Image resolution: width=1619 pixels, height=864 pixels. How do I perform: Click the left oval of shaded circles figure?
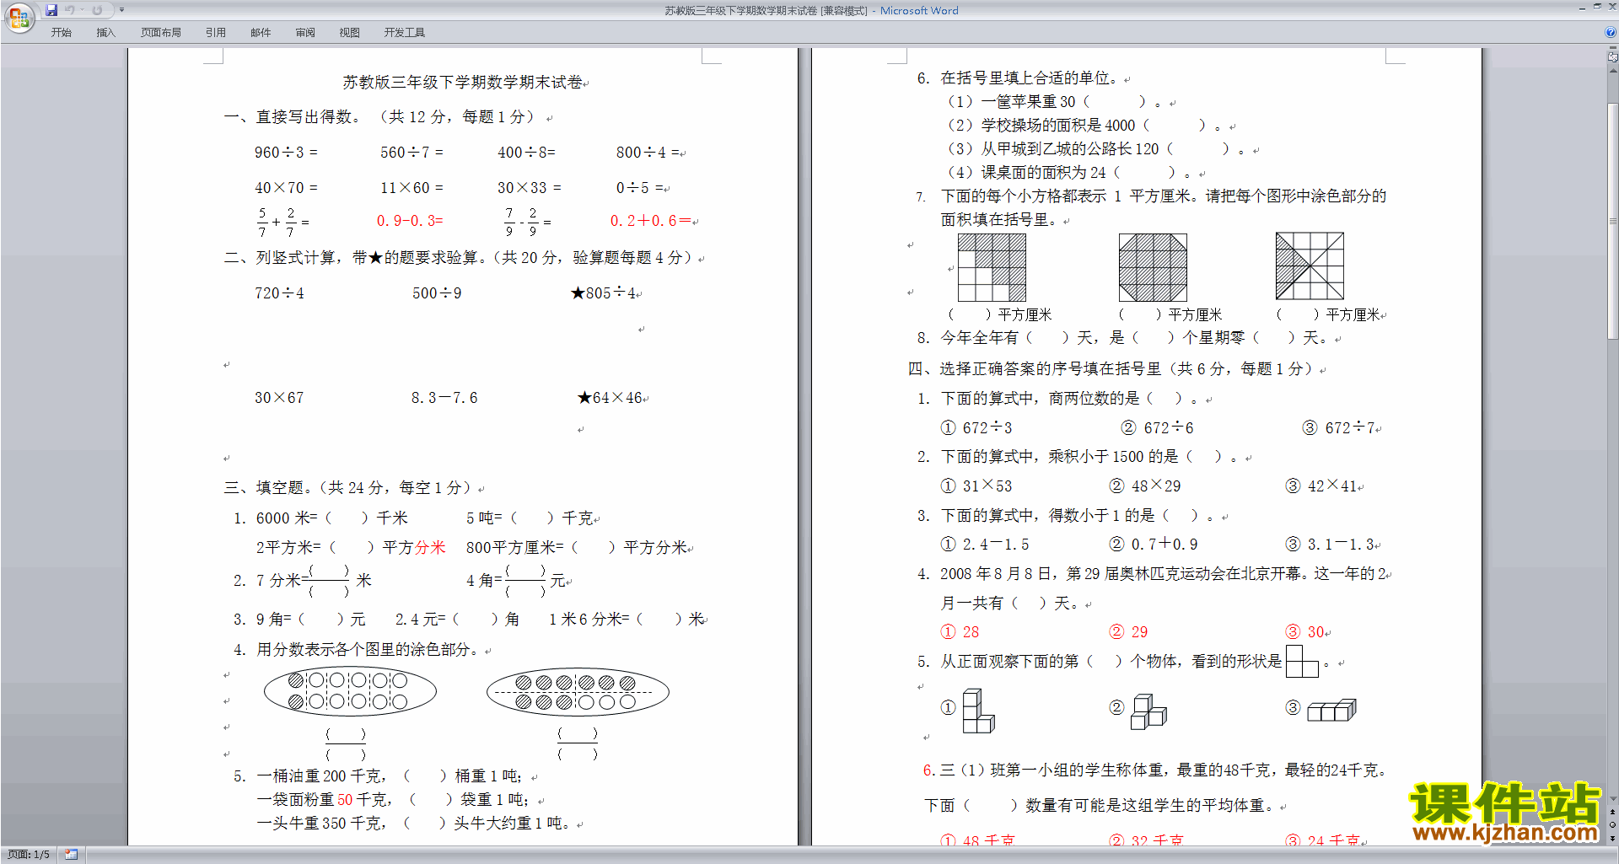coord(350,692)
